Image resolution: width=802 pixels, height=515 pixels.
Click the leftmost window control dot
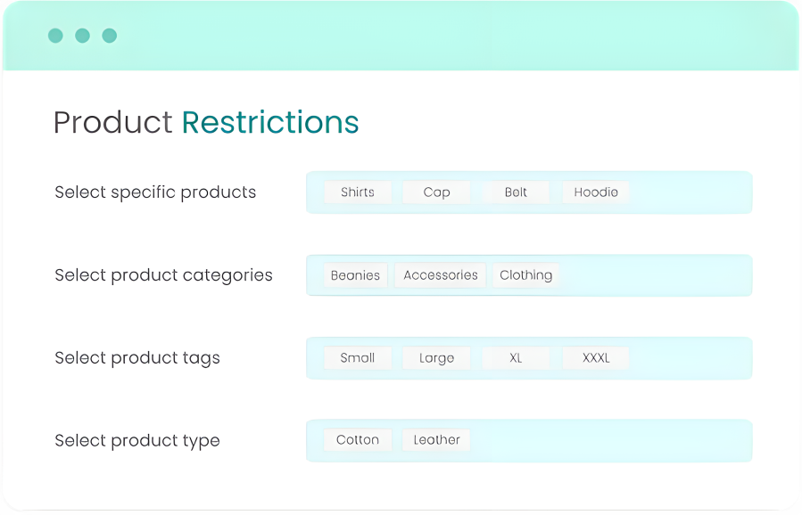(55, 36)
